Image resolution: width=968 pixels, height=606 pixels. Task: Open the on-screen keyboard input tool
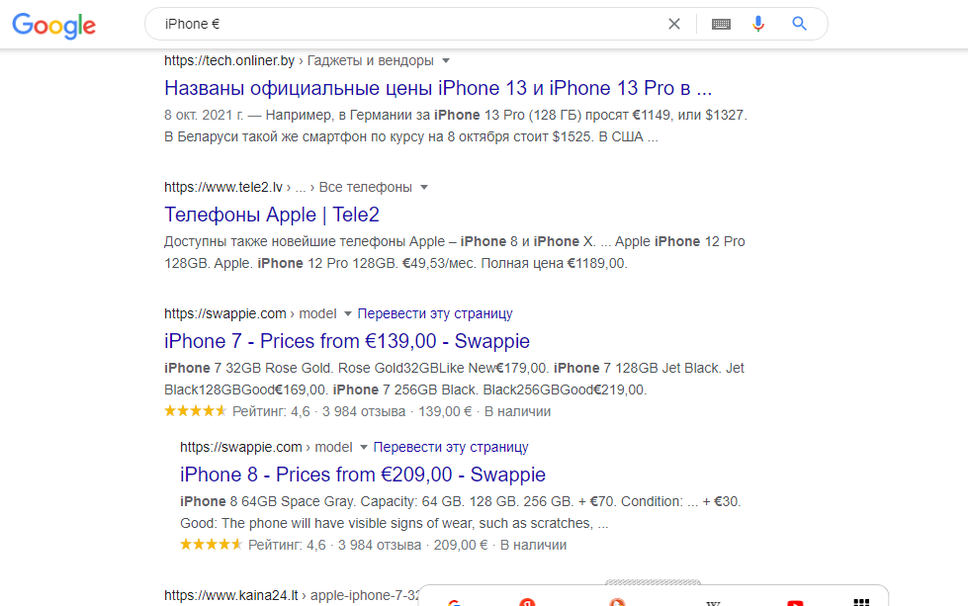[721, 24]
